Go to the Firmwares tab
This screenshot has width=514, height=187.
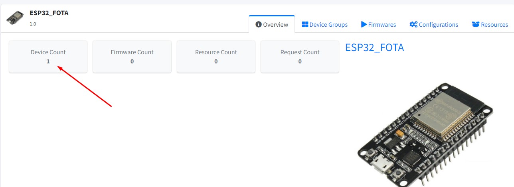pos(378,25)
